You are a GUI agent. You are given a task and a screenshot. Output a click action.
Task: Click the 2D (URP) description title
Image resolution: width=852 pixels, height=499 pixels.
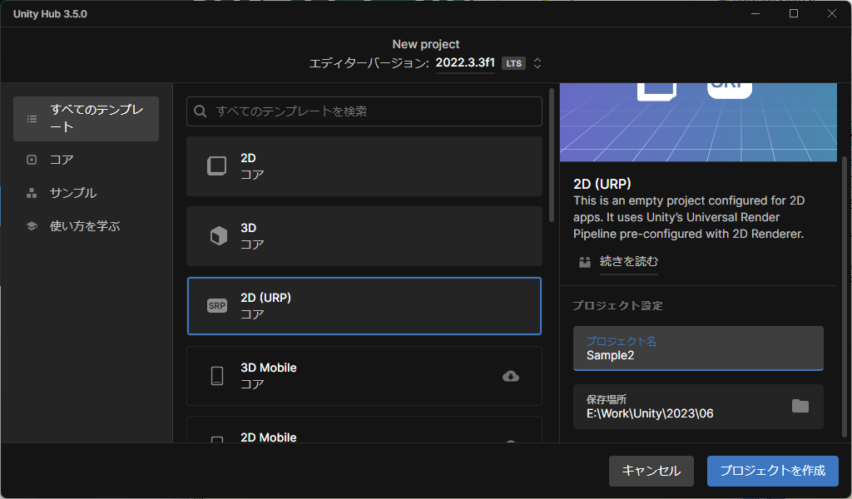click(602, 184)
